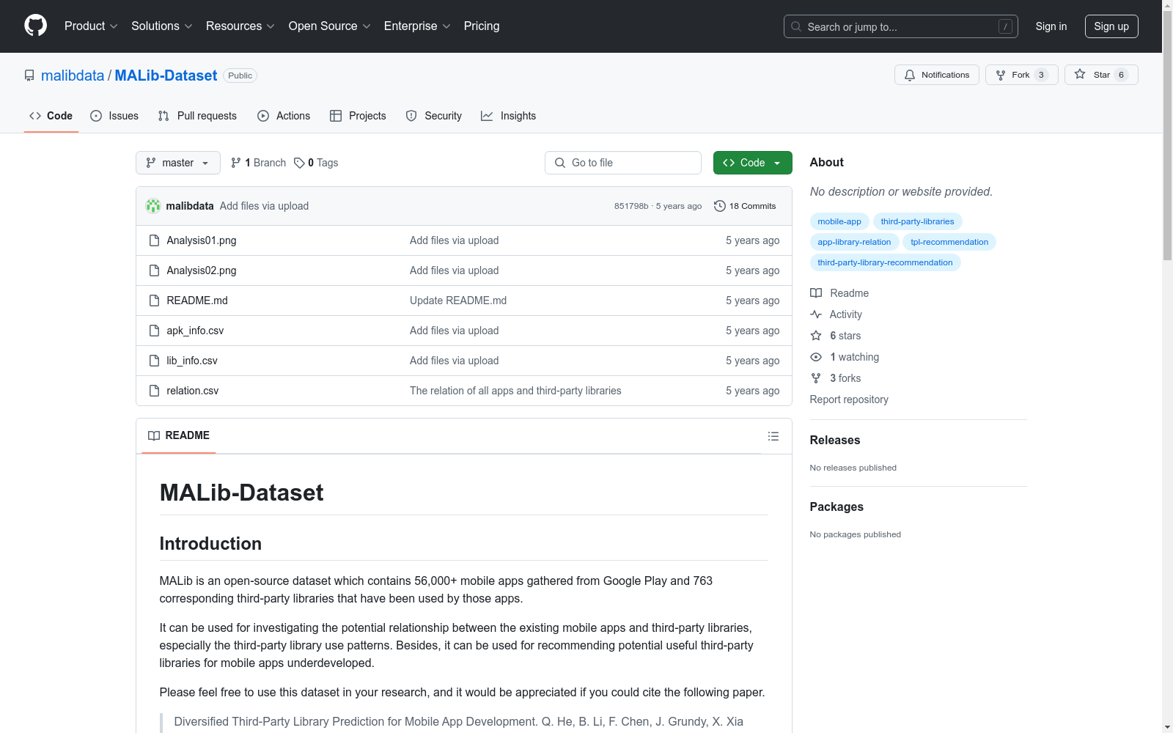The height and width of the screenshot is (733, 1173).
Task: Open the 'Update README.md' commit message
Action: (x=458, y=301)
